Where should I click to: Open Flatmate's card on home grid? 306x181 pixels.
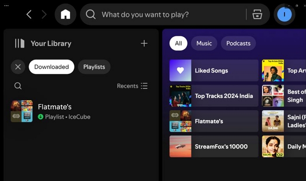214,121
